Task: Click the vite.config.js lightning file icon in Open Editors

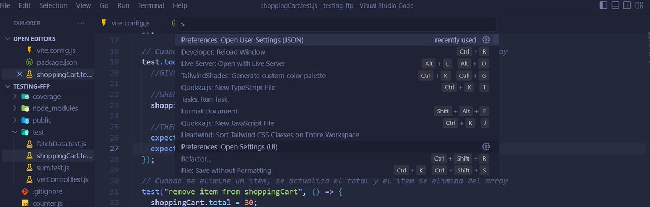Action: point(30,50)
